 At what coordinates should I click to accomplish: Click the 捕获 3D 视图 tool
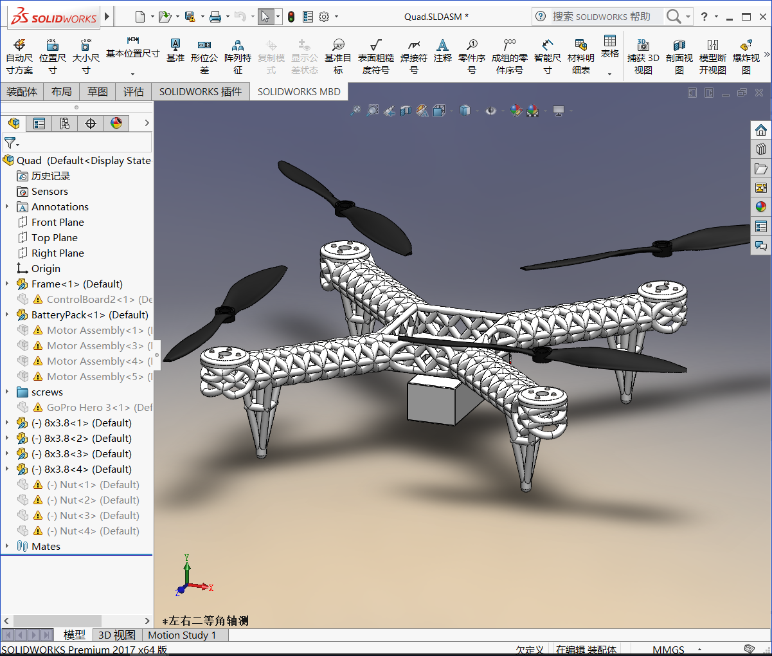tap(643, 56)
